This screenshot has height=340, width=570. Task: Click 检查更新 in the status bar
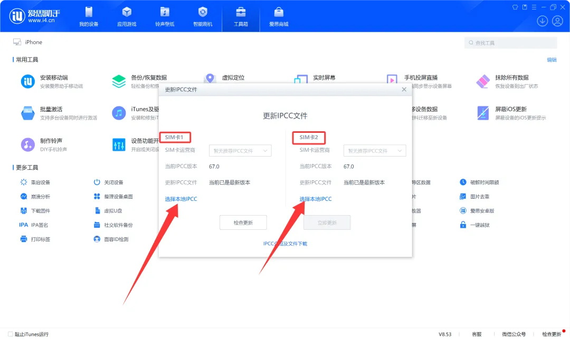point(552,334)
